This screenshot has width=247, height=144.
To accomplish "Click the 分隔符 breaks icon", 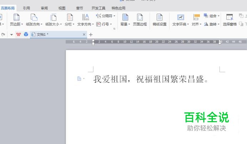I will pyautogui.click(x=99, y=16).
